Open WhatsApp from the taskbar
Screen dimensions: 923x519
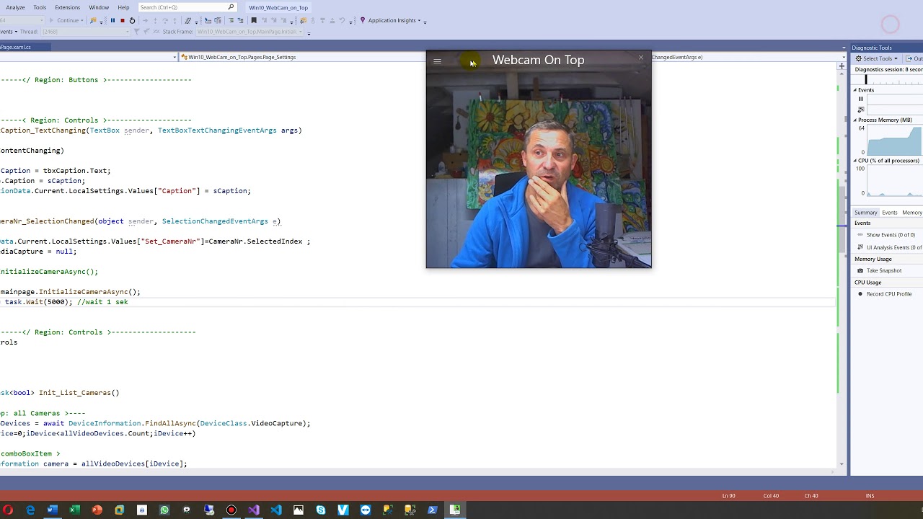pyautogui.click(x=164, y=510)
